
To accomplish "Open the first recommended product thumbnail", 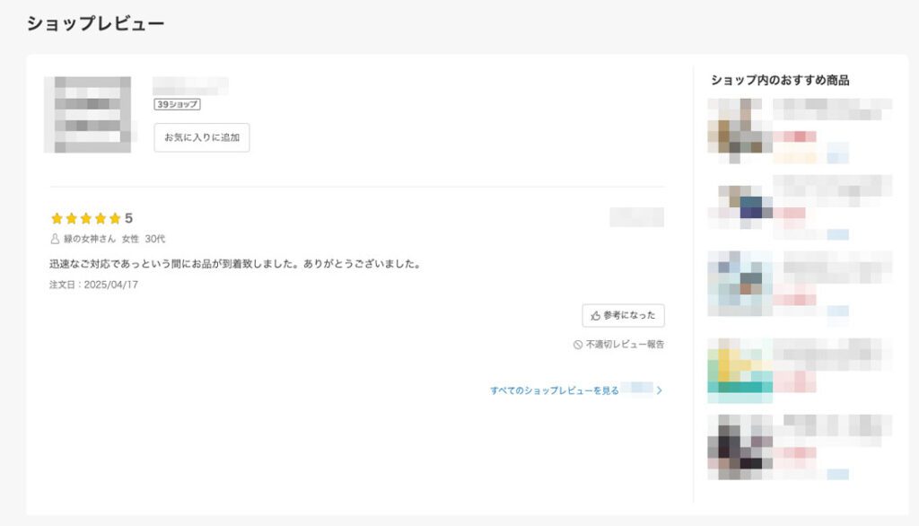I will 740,131.
